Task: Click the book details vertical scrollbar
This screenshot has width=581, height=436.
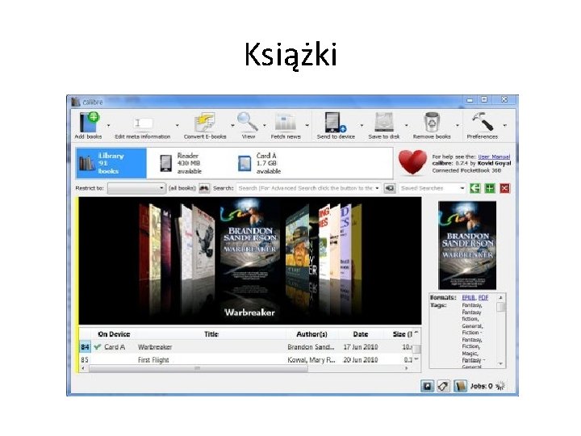Action: coord(500,331)
